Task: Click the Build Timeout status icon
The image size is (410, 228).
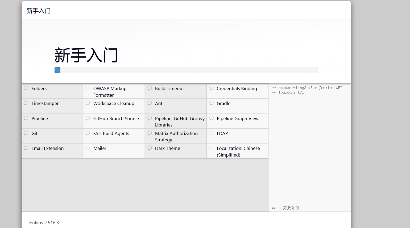Action: tap(150, 88)
